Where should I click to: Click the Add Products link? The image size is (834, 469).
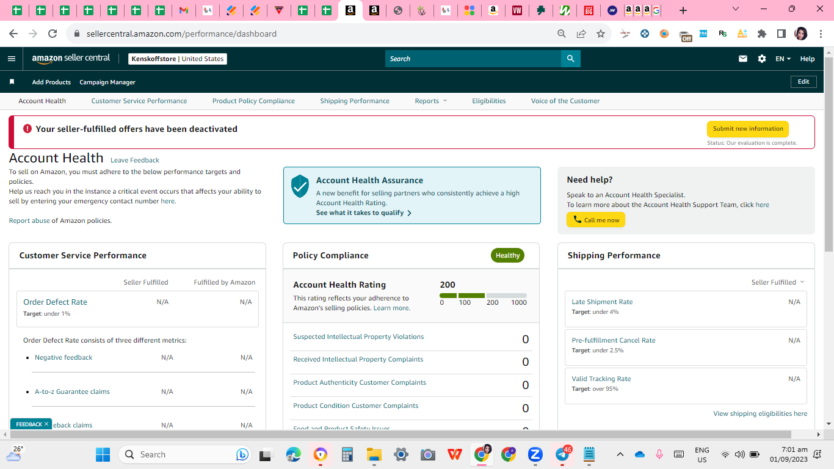pos(51,82)
